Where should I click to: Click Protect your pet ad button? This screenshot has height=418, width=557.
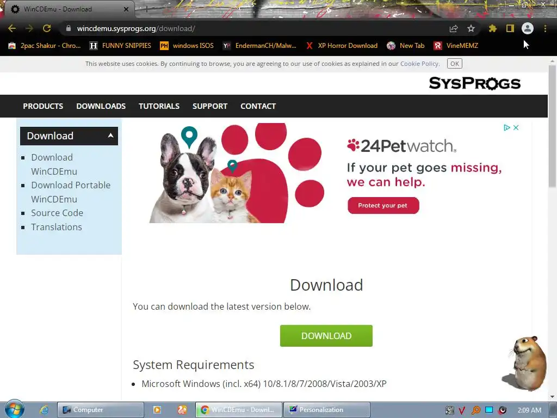coord(383,205)
